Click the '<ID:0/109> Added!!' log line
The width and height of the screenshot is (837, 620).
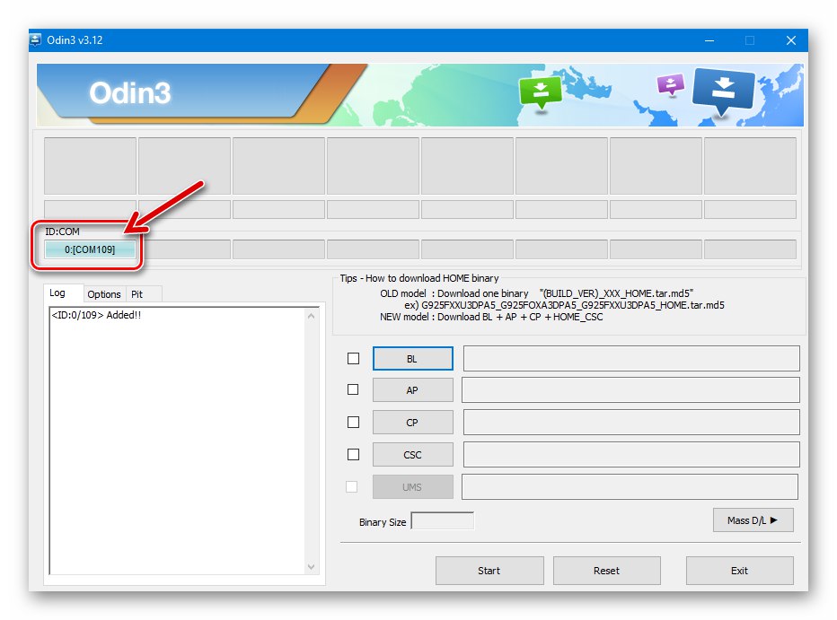point(96,315)
